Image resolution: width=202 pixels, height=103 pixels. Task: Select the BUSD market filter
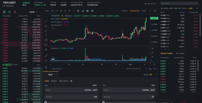pos(166,8)
